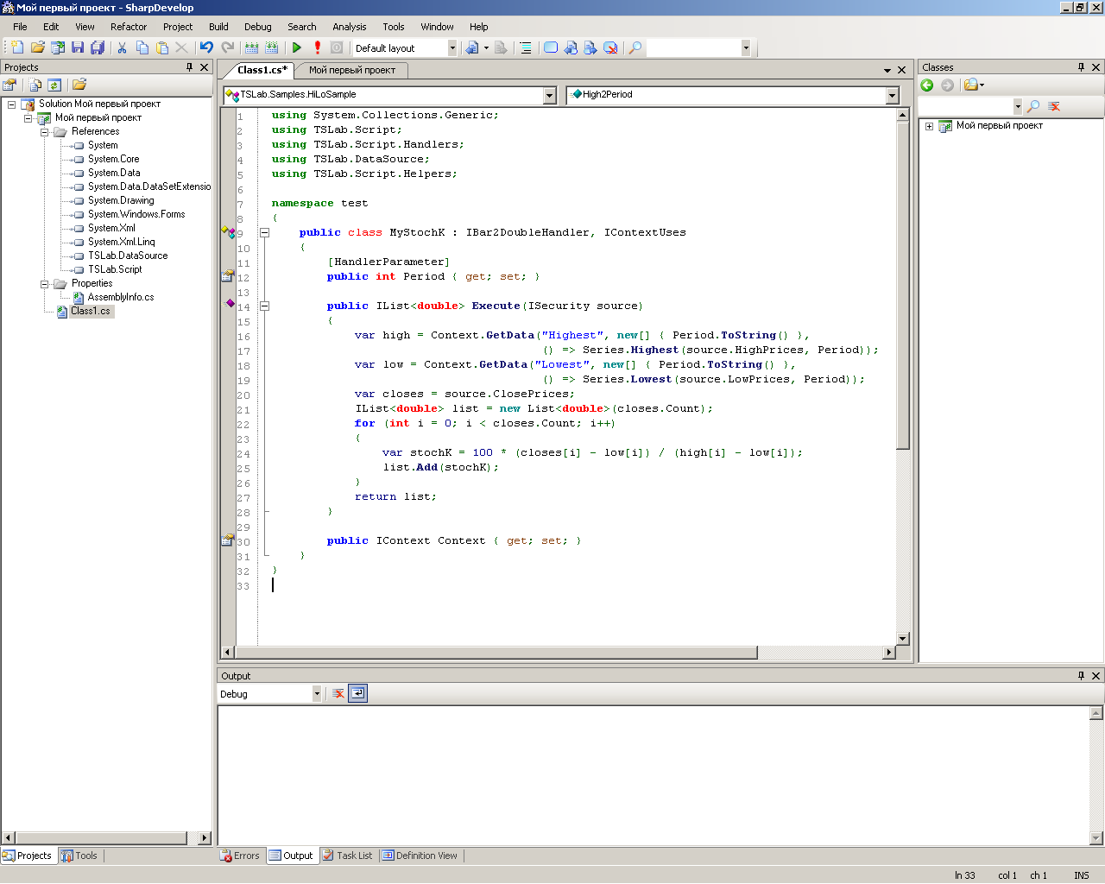
Task: Click the red exclamation run-without-debugger icon
Action: pos(318,48)
